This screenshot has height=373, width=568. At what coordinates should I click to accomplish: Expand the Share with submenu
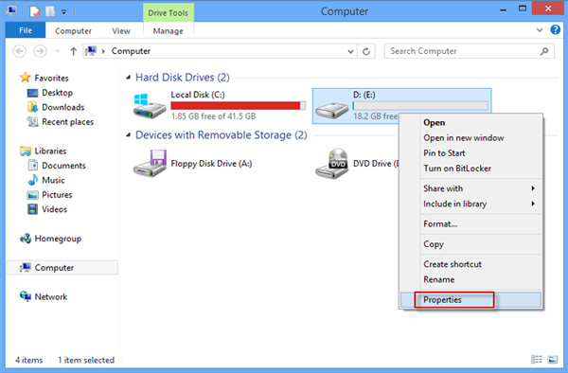[470, 188]
